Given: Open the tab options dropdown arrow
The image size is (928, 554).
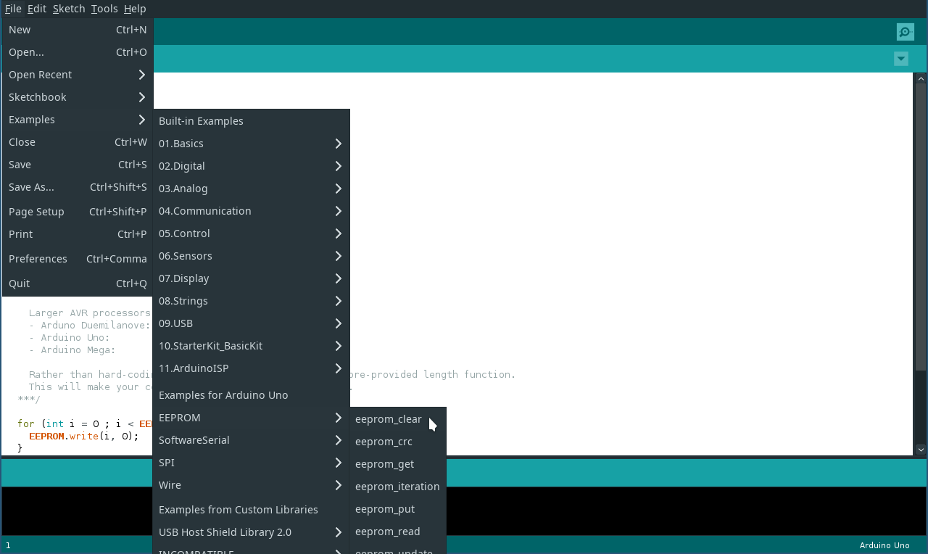Looking at the screenshot, I should [x=900, y=59].
